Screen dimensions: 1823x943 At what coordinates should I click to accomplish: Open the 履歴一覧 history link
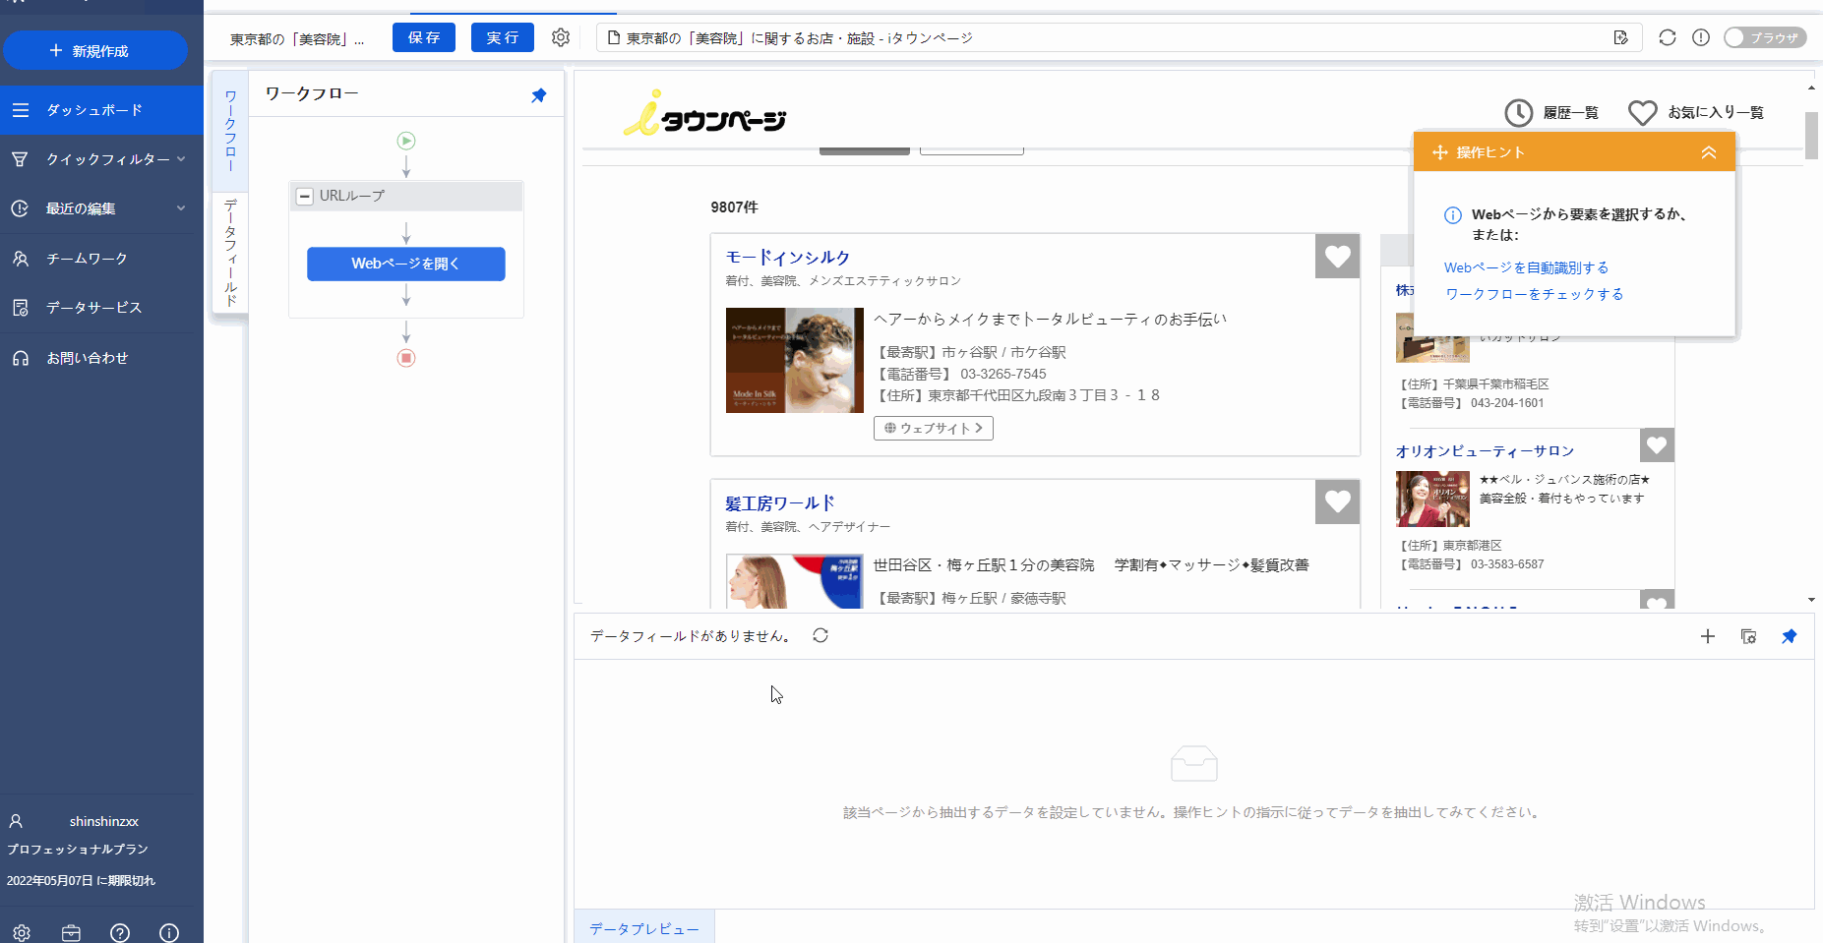coord(1551,113)
